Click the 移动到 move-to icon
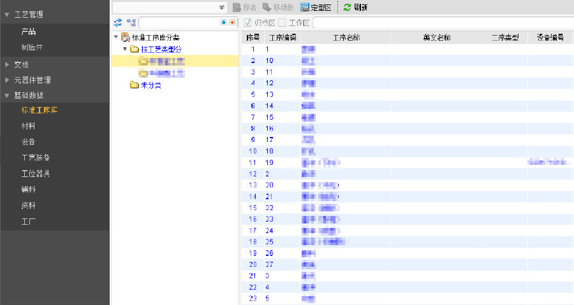 tap(267, 8)
